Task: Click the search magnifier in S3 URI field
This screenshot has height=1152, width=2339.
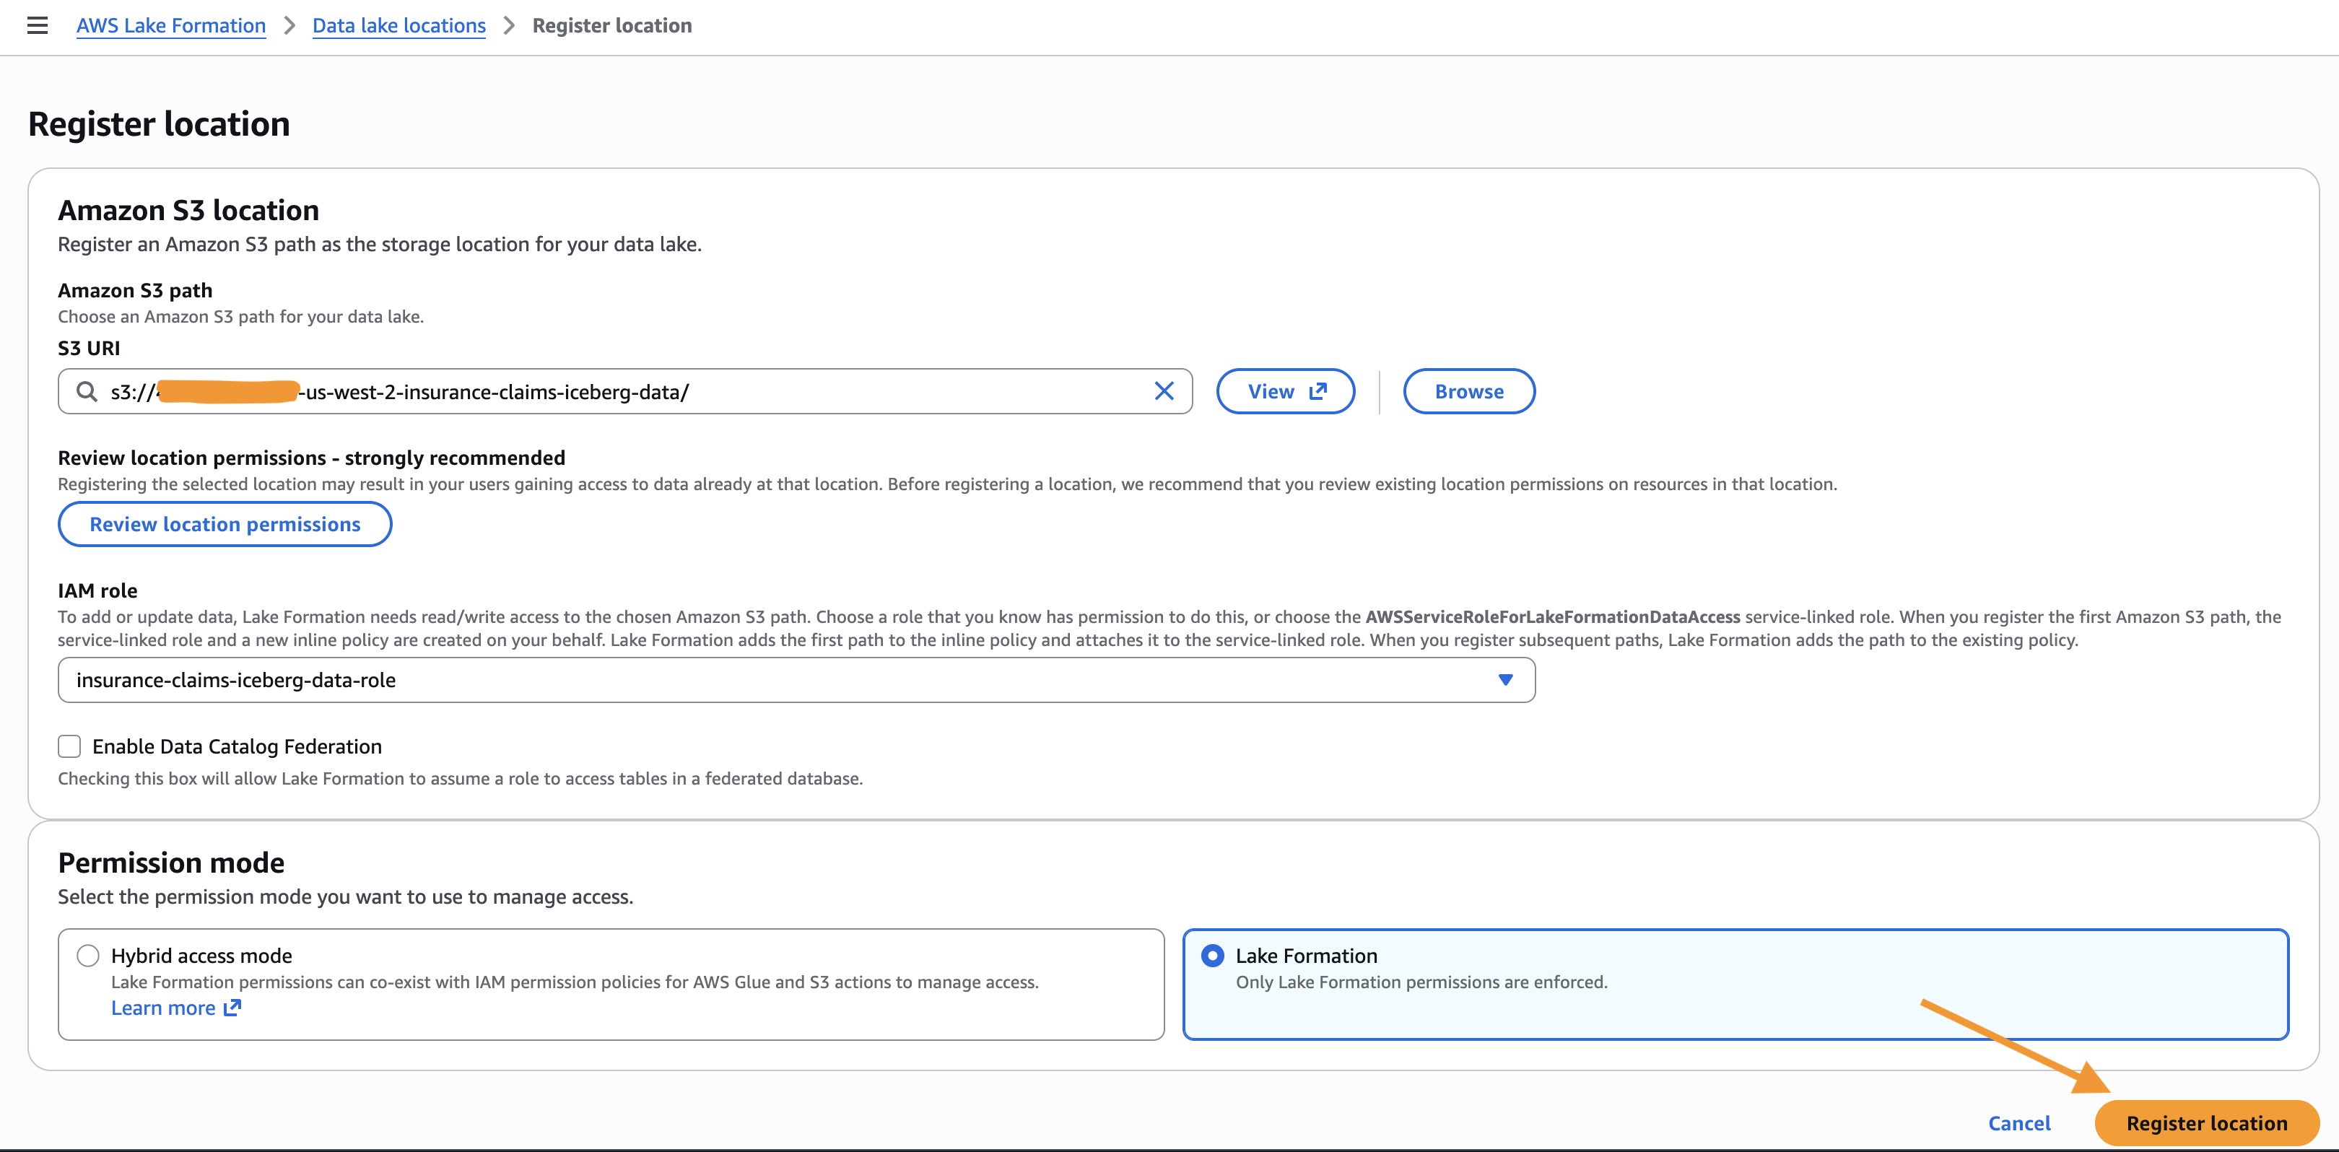Action: [86, 391]
